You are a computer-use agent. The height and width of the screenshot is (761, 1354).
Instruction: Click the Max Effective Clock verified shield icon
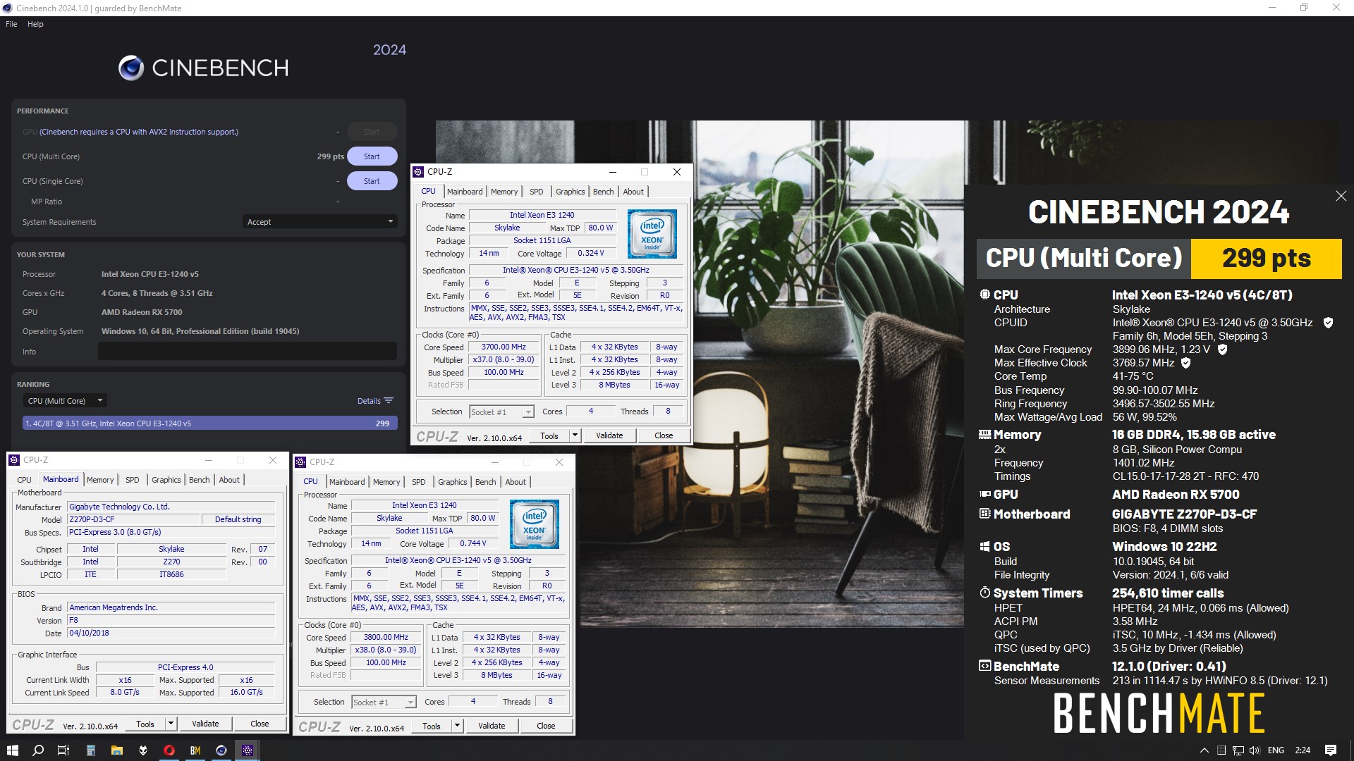[1185, 363]
